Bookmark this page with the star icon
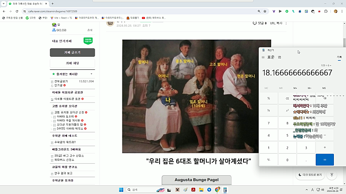Image resolution: width=346 pixels, height=194 pixels. [x=264, y=11]
